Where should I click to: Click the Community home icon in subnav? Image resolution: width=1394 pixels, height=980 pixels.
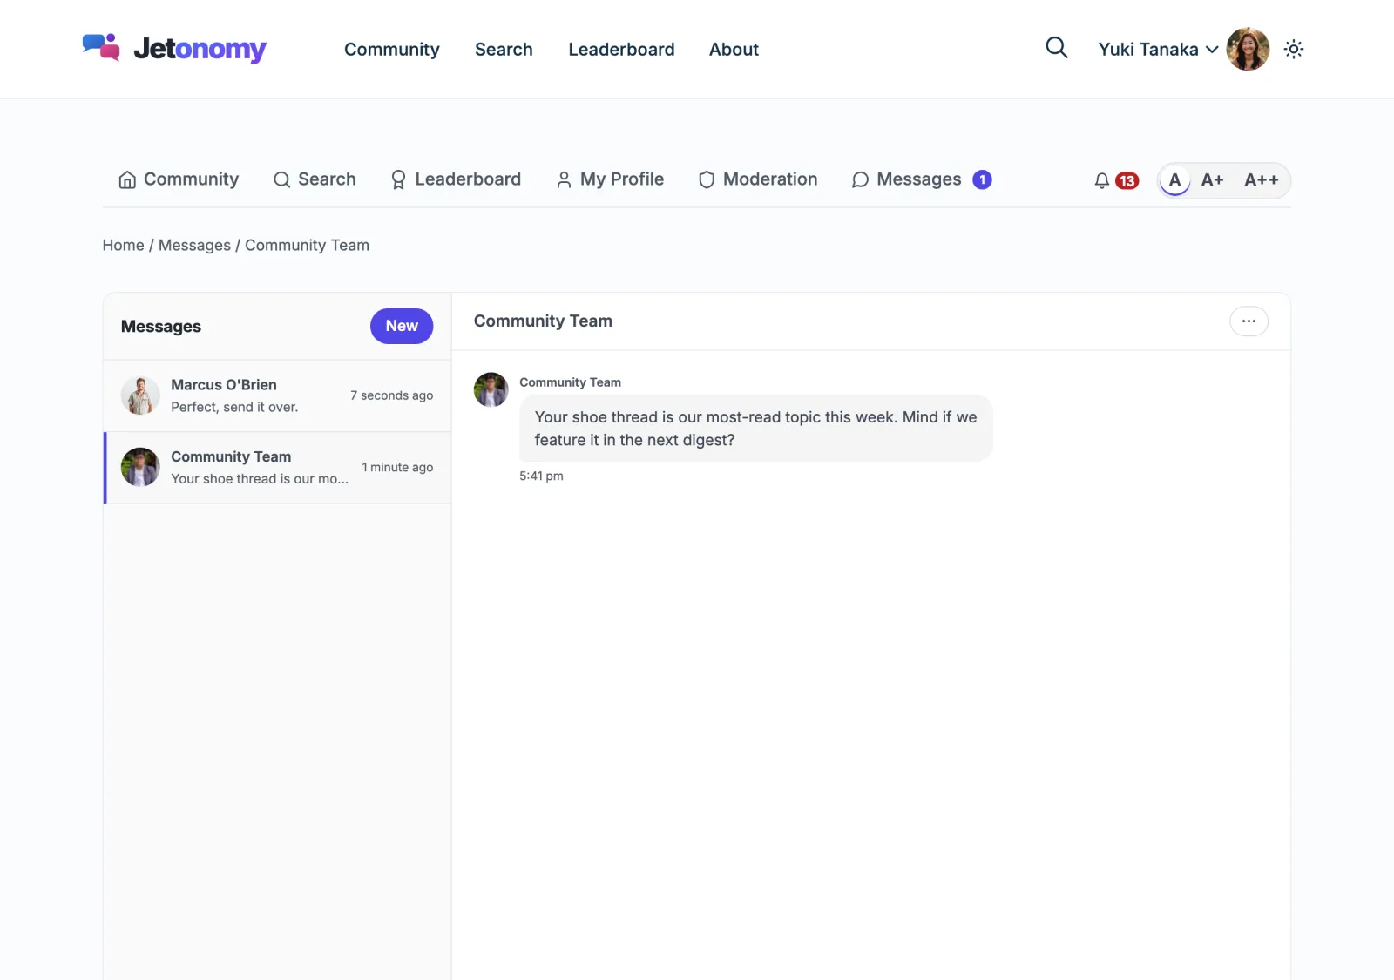point(127,179)
